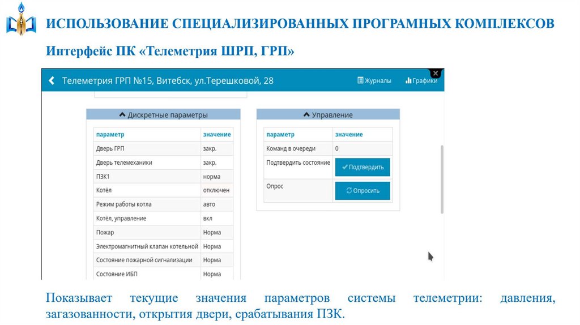Click Норма value for Состояние ИБП
The image size is (580, 325).
click(x=212, y=274)
